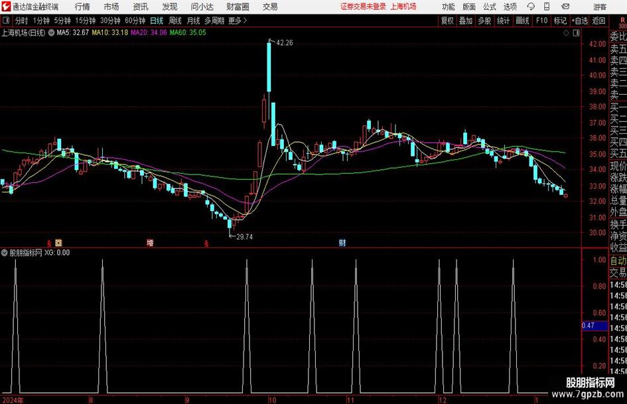This screenshot has width=627, height=404.
Task: Click the F10 company info button
Action: coord(541,21)
